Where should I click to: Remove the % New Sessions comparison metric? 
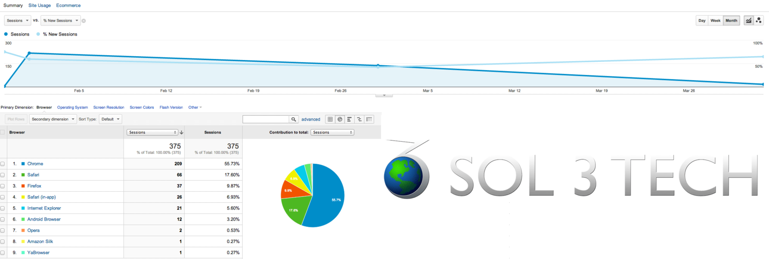click(x=84, y=21)
